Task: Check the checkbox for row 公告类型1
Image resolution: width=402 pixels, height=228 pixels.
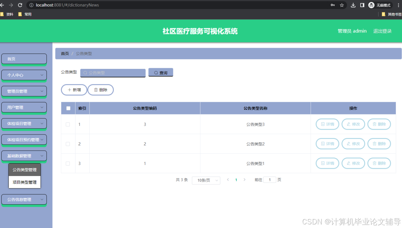Action: [x=68, y=163]
